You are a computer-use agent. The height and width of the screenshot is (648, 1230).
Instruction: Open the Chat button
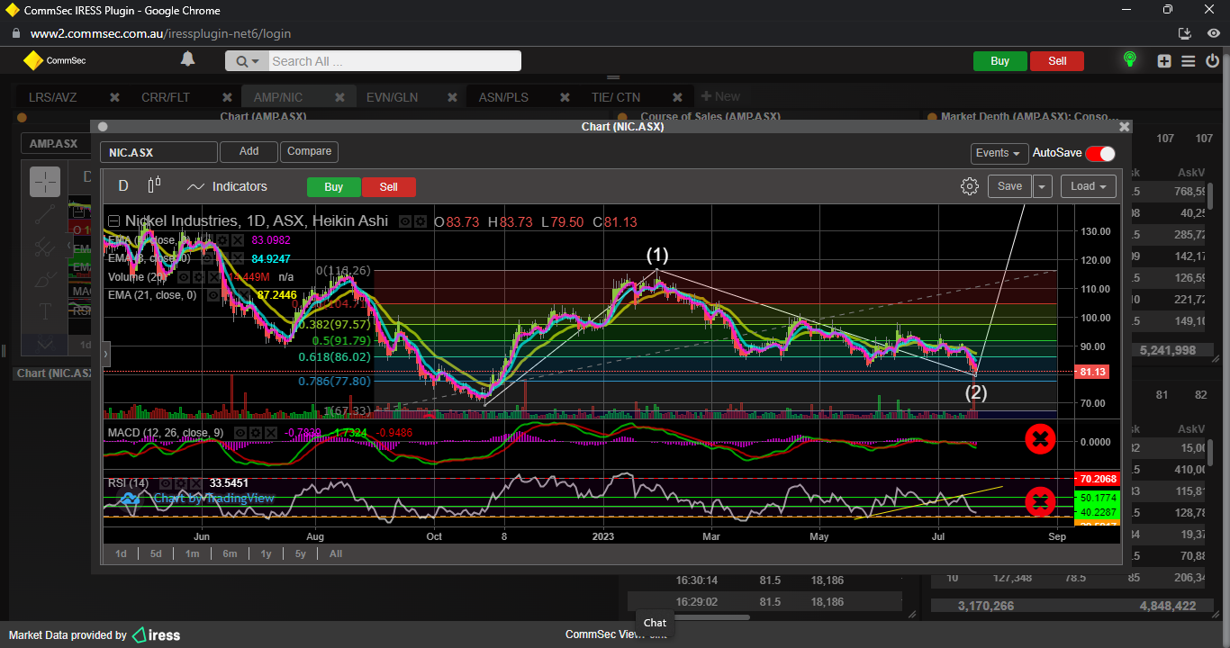(x=655, y=623)
